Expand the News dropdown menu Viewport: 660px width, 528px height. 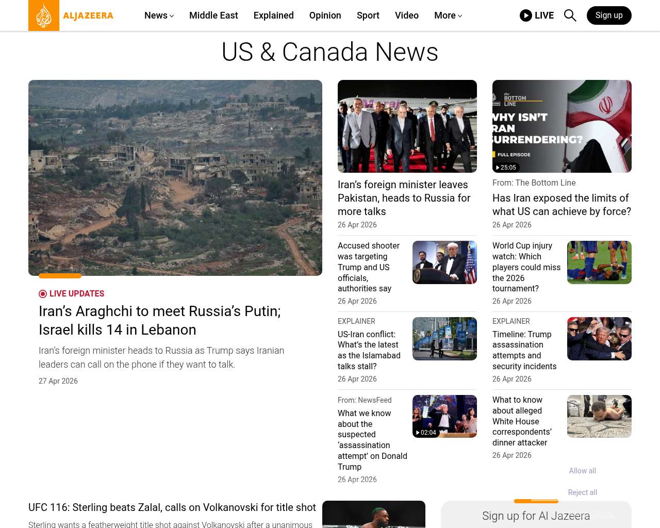click(x=159, y=15)
